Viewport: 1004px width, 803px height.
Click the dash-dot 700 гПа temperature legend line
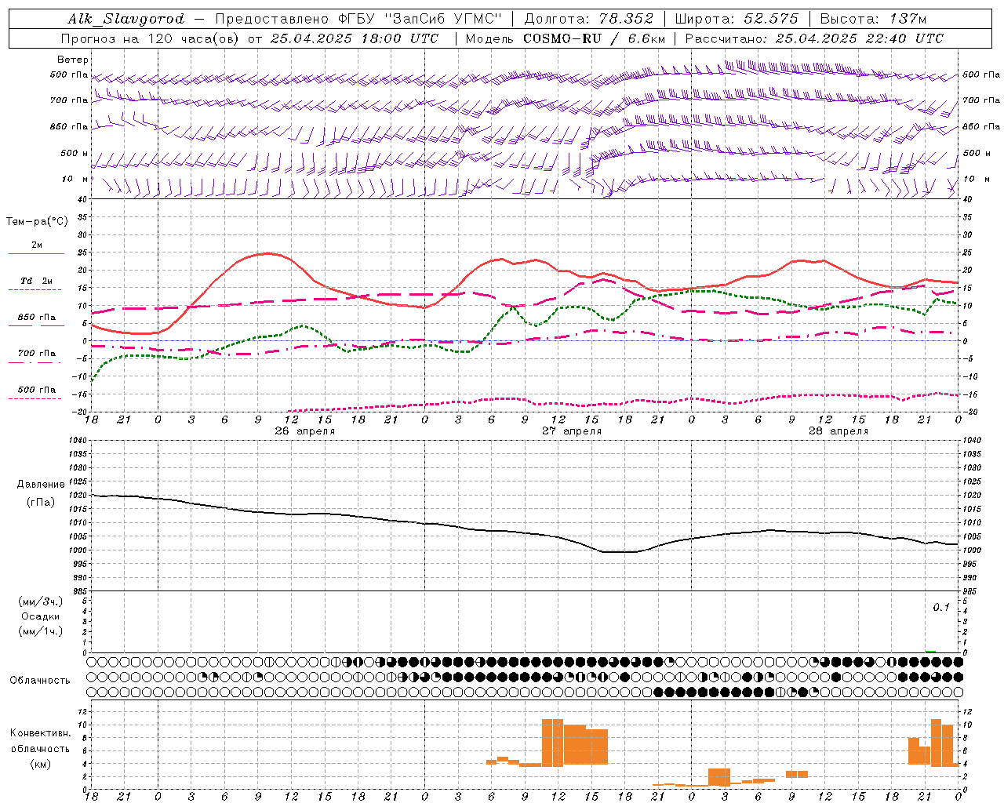pyautogui.click(x=36, y=362)
